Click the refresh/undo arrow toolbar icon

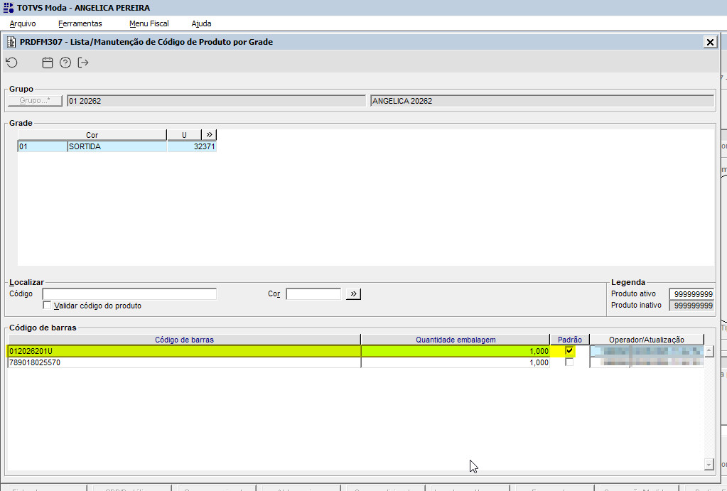[12, 63]
